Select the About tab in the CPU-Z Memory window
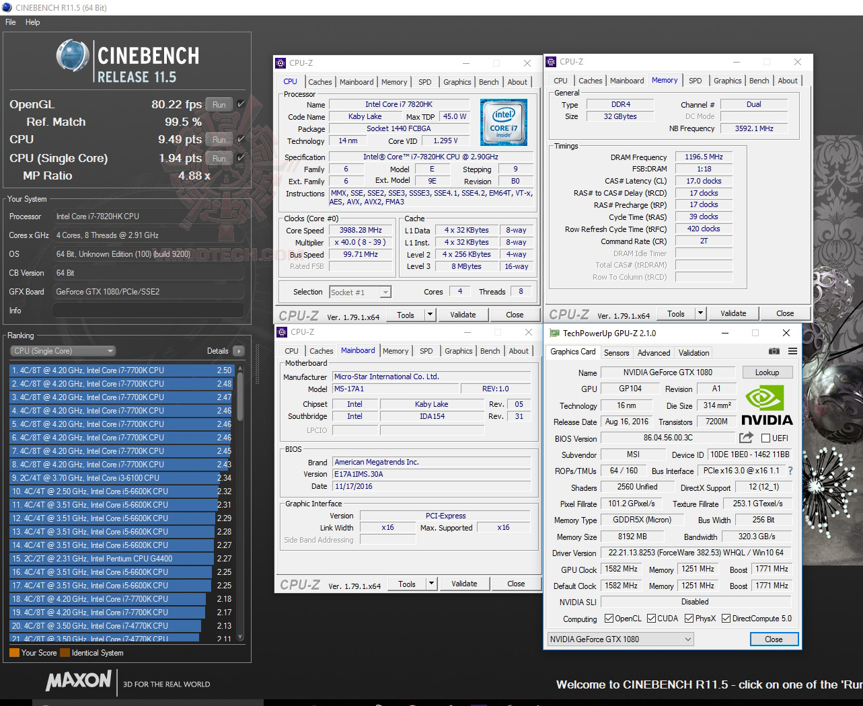The height and width of the screenshot is (706, 863). tap(788, 81)
